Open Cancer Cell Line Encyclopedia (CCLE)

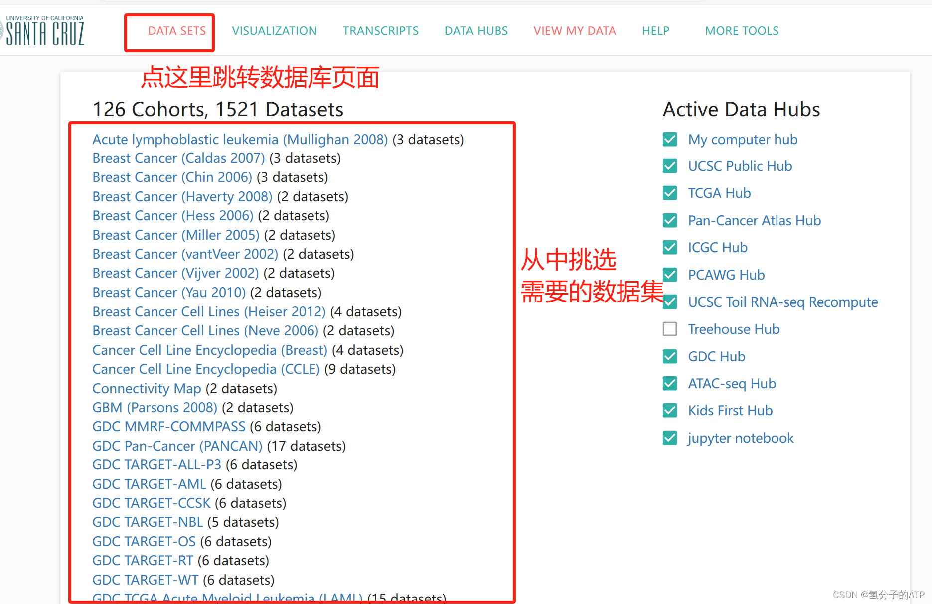coord(206,369)
